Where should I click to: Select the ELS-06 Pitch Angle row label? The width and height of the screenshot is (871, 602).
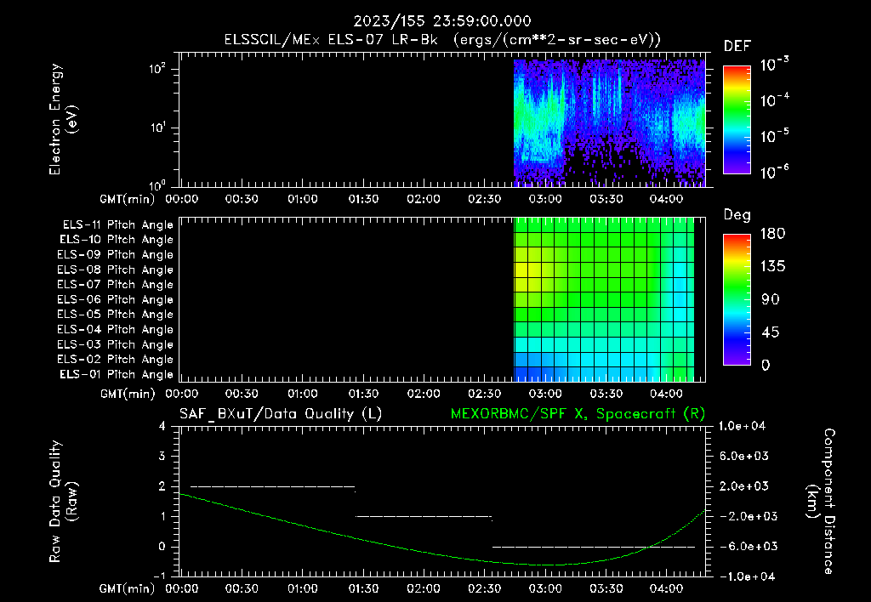coord(115,299)
